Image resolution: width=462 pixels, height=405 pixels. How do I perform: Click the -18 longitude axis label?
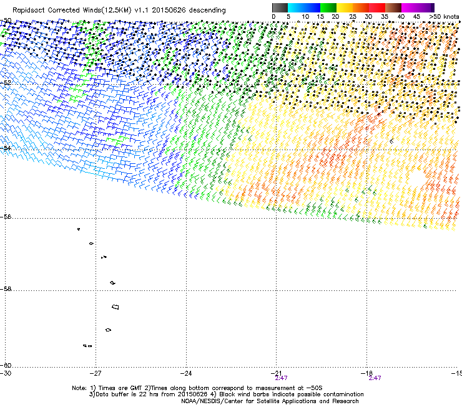(x=367, y=373)
